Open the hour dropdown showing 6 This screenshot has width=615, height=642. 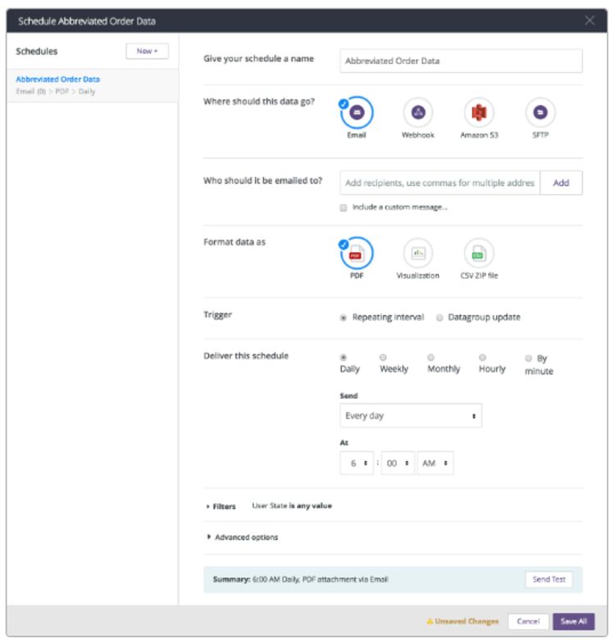coord(356,463)
